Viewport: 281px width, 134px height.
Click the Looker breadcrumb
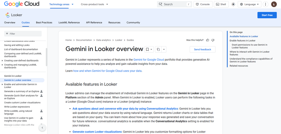tap(119, 40)
